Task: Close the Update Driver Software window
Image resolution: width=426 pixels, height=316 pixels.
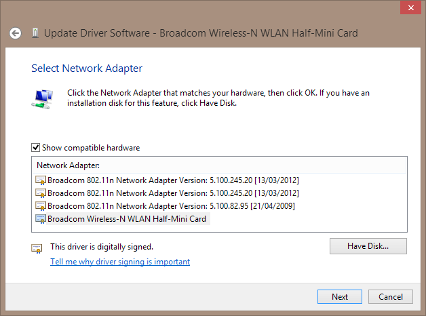Action: pyautogui.click(x=411, y=7)
